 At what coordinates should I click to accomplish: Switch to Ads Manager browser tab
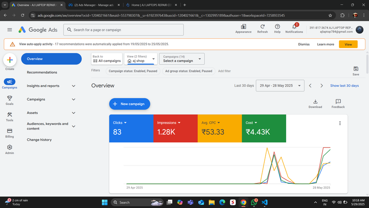(x=94, y=5)
